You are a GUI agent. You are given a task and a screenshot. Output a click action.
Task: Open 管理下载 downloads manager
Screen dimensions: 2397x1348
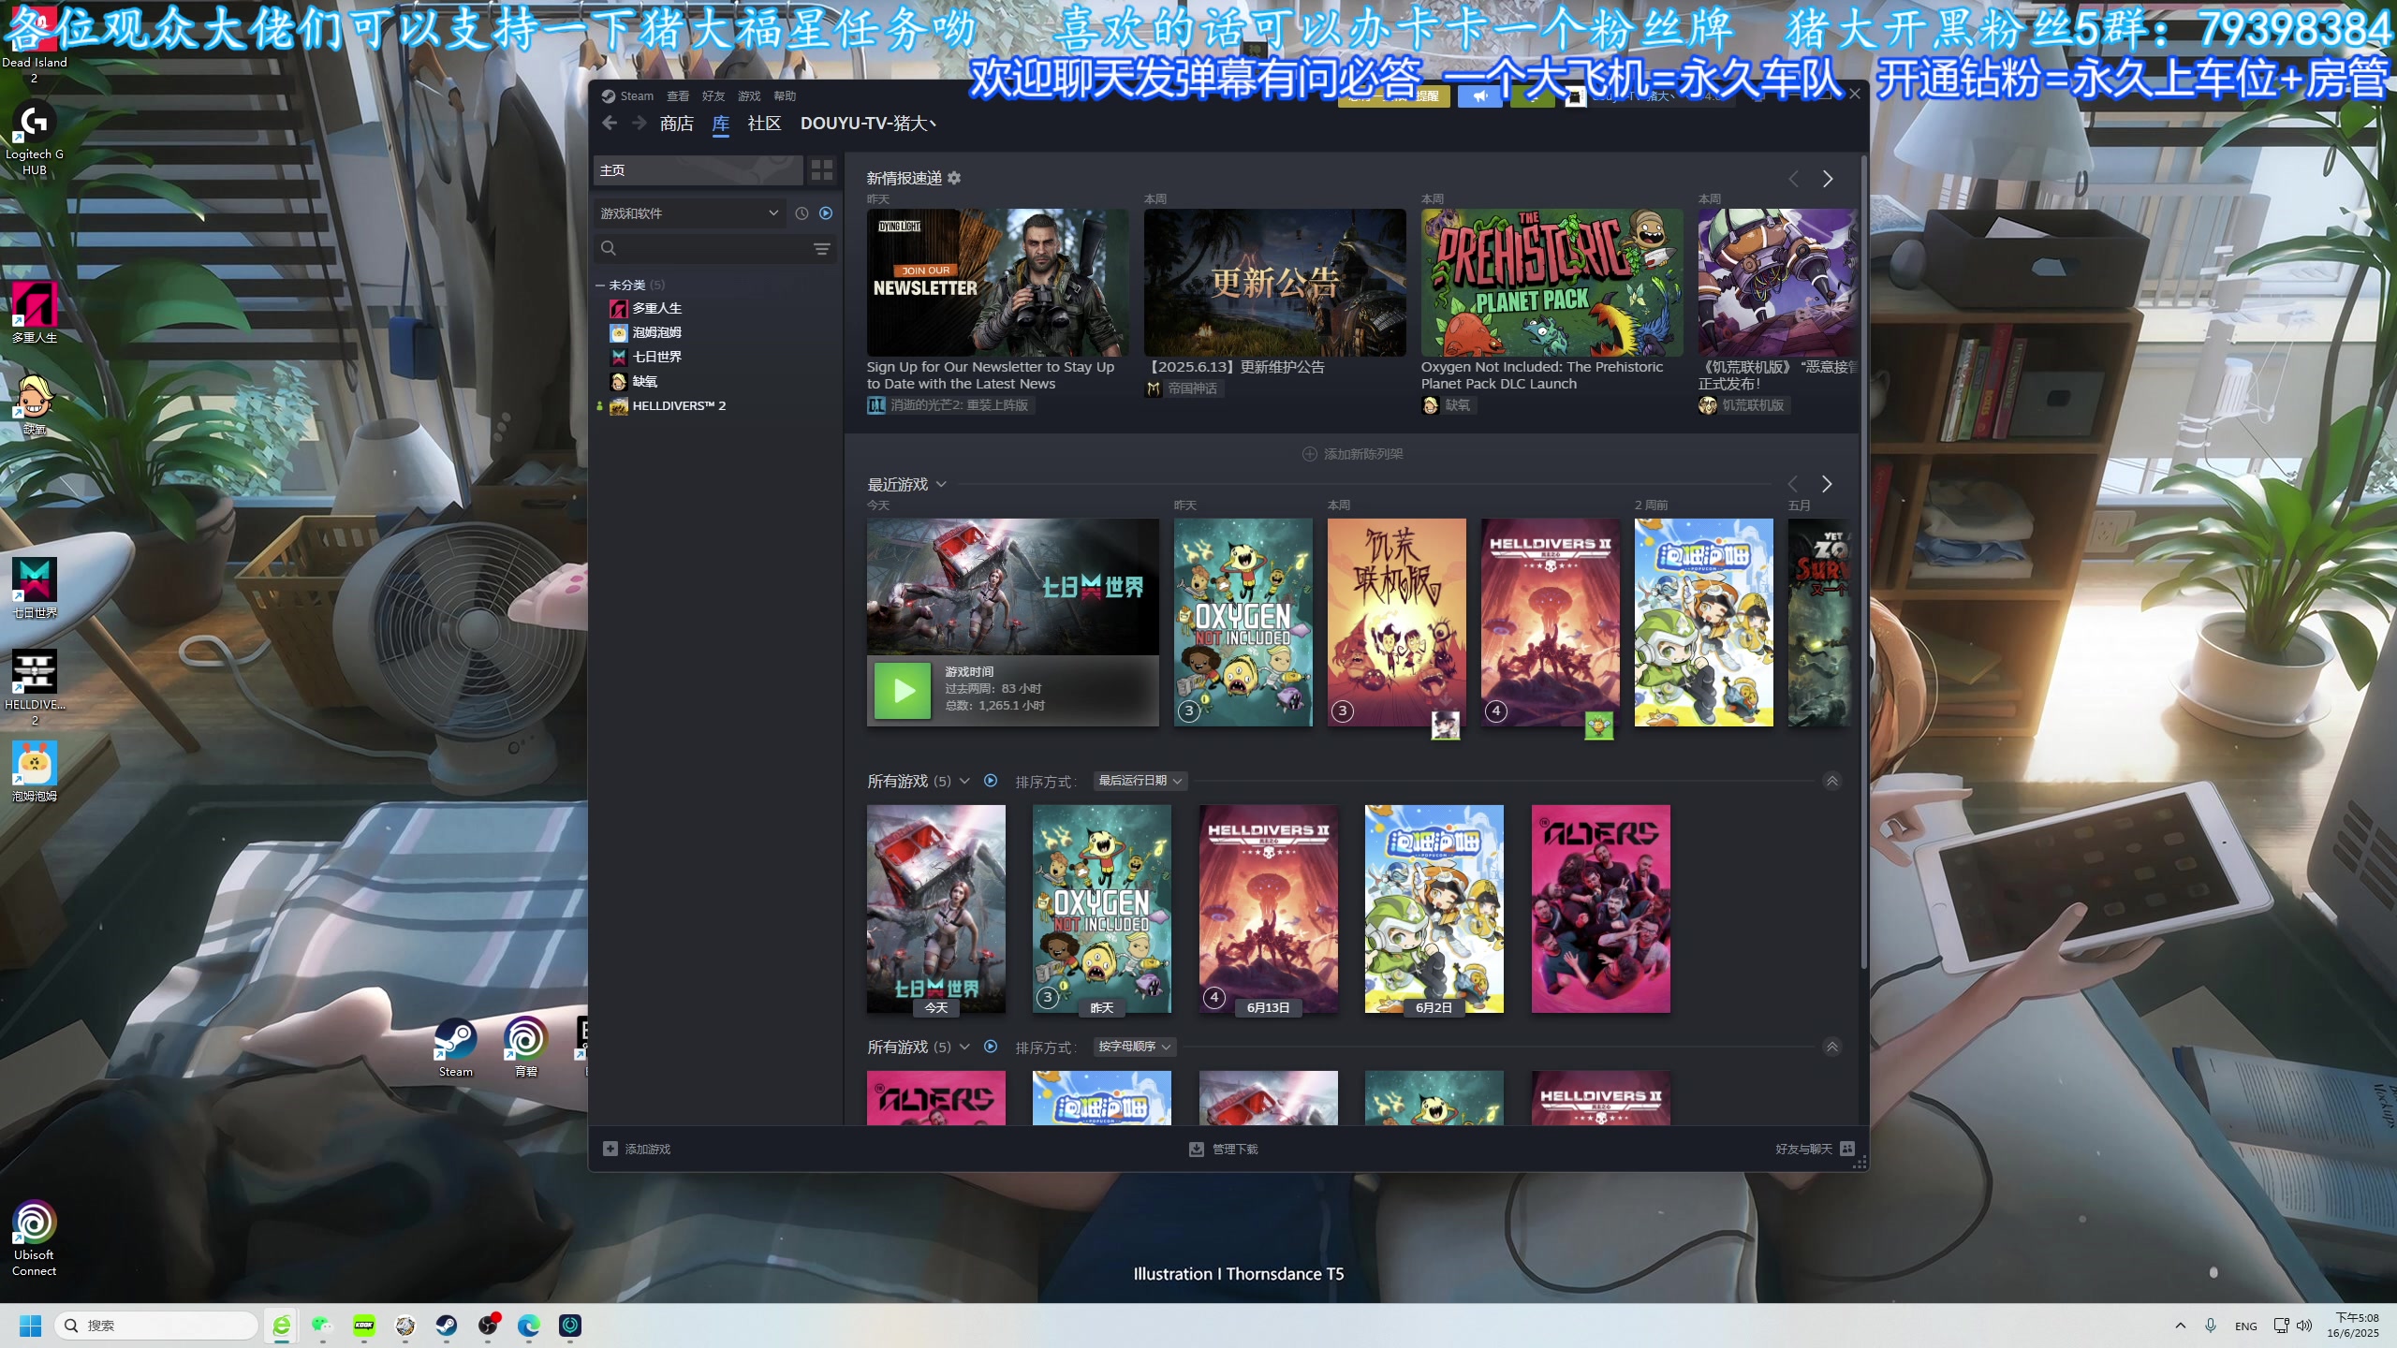(x=1223, y=1149)
